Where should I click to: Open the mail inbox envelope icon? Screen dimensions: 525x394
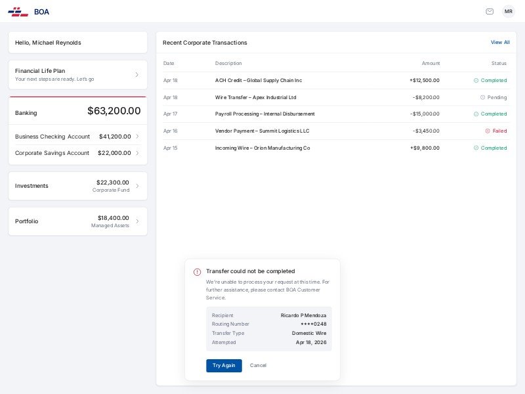click(x=490, y=11)
